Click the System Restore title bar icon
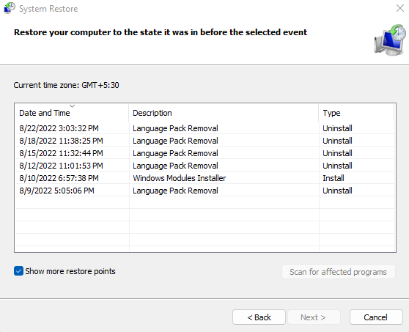Image resolution: width=409 pixels, height=332 pixels. pos(10,8)
